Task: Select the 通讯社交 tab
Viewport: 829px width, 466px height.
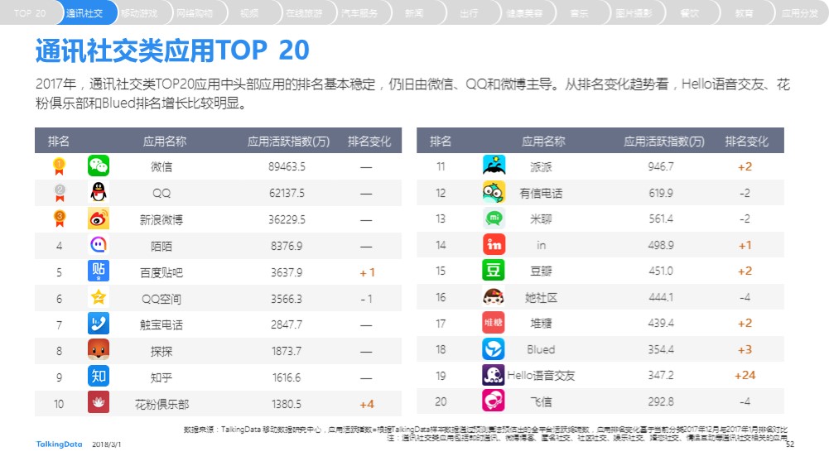Action: [84, 13]
